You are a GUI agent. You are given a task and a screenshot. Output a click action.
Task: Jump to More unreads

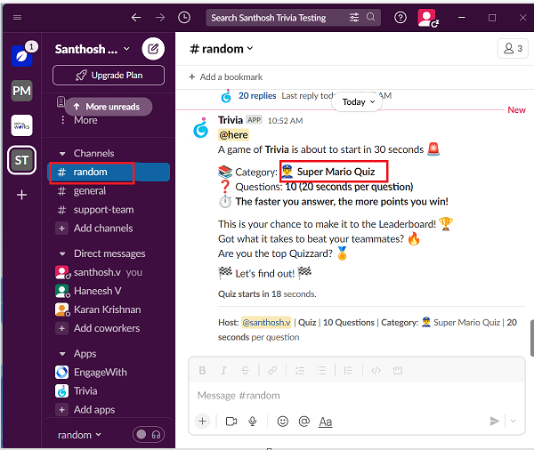click(x=109, y=107)
